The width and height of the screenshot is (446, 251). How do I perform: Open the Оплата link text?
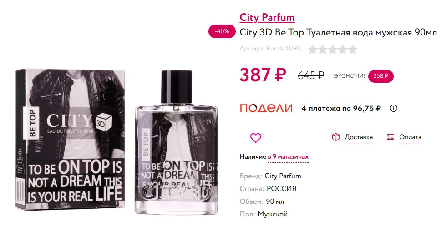(x=410, y=137)
